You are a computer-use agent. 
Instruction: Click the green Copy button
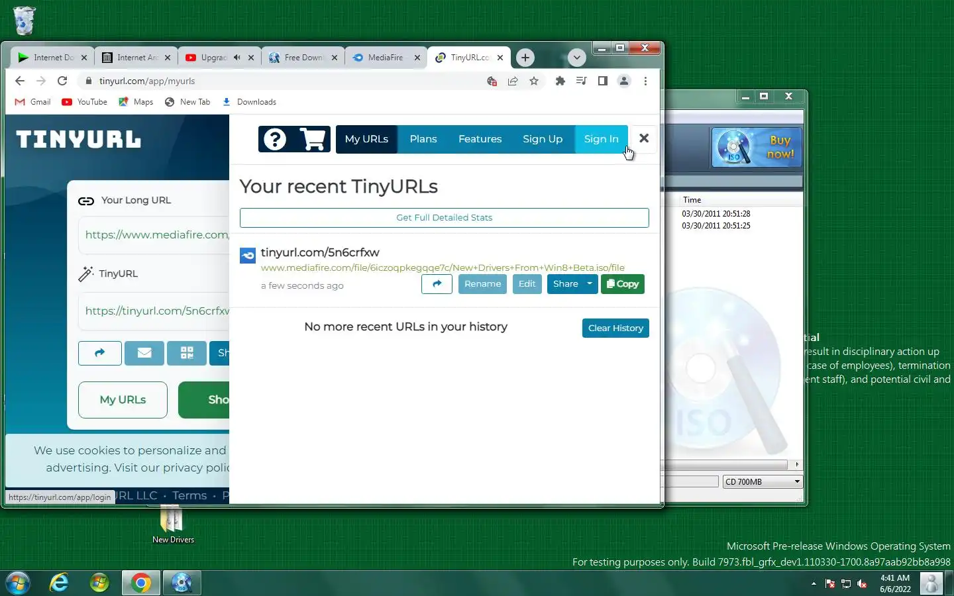(x=623, y=284)
